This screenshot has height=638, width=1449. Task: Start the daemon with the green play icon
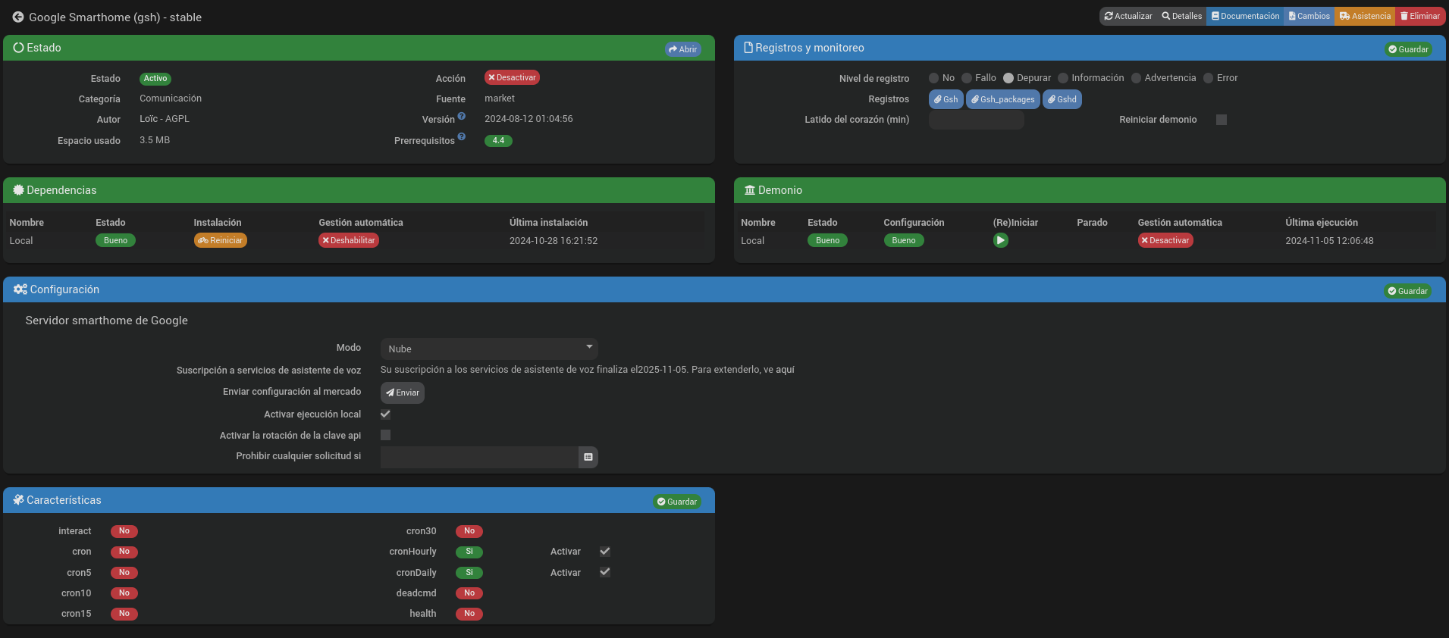click(1000, 240)
